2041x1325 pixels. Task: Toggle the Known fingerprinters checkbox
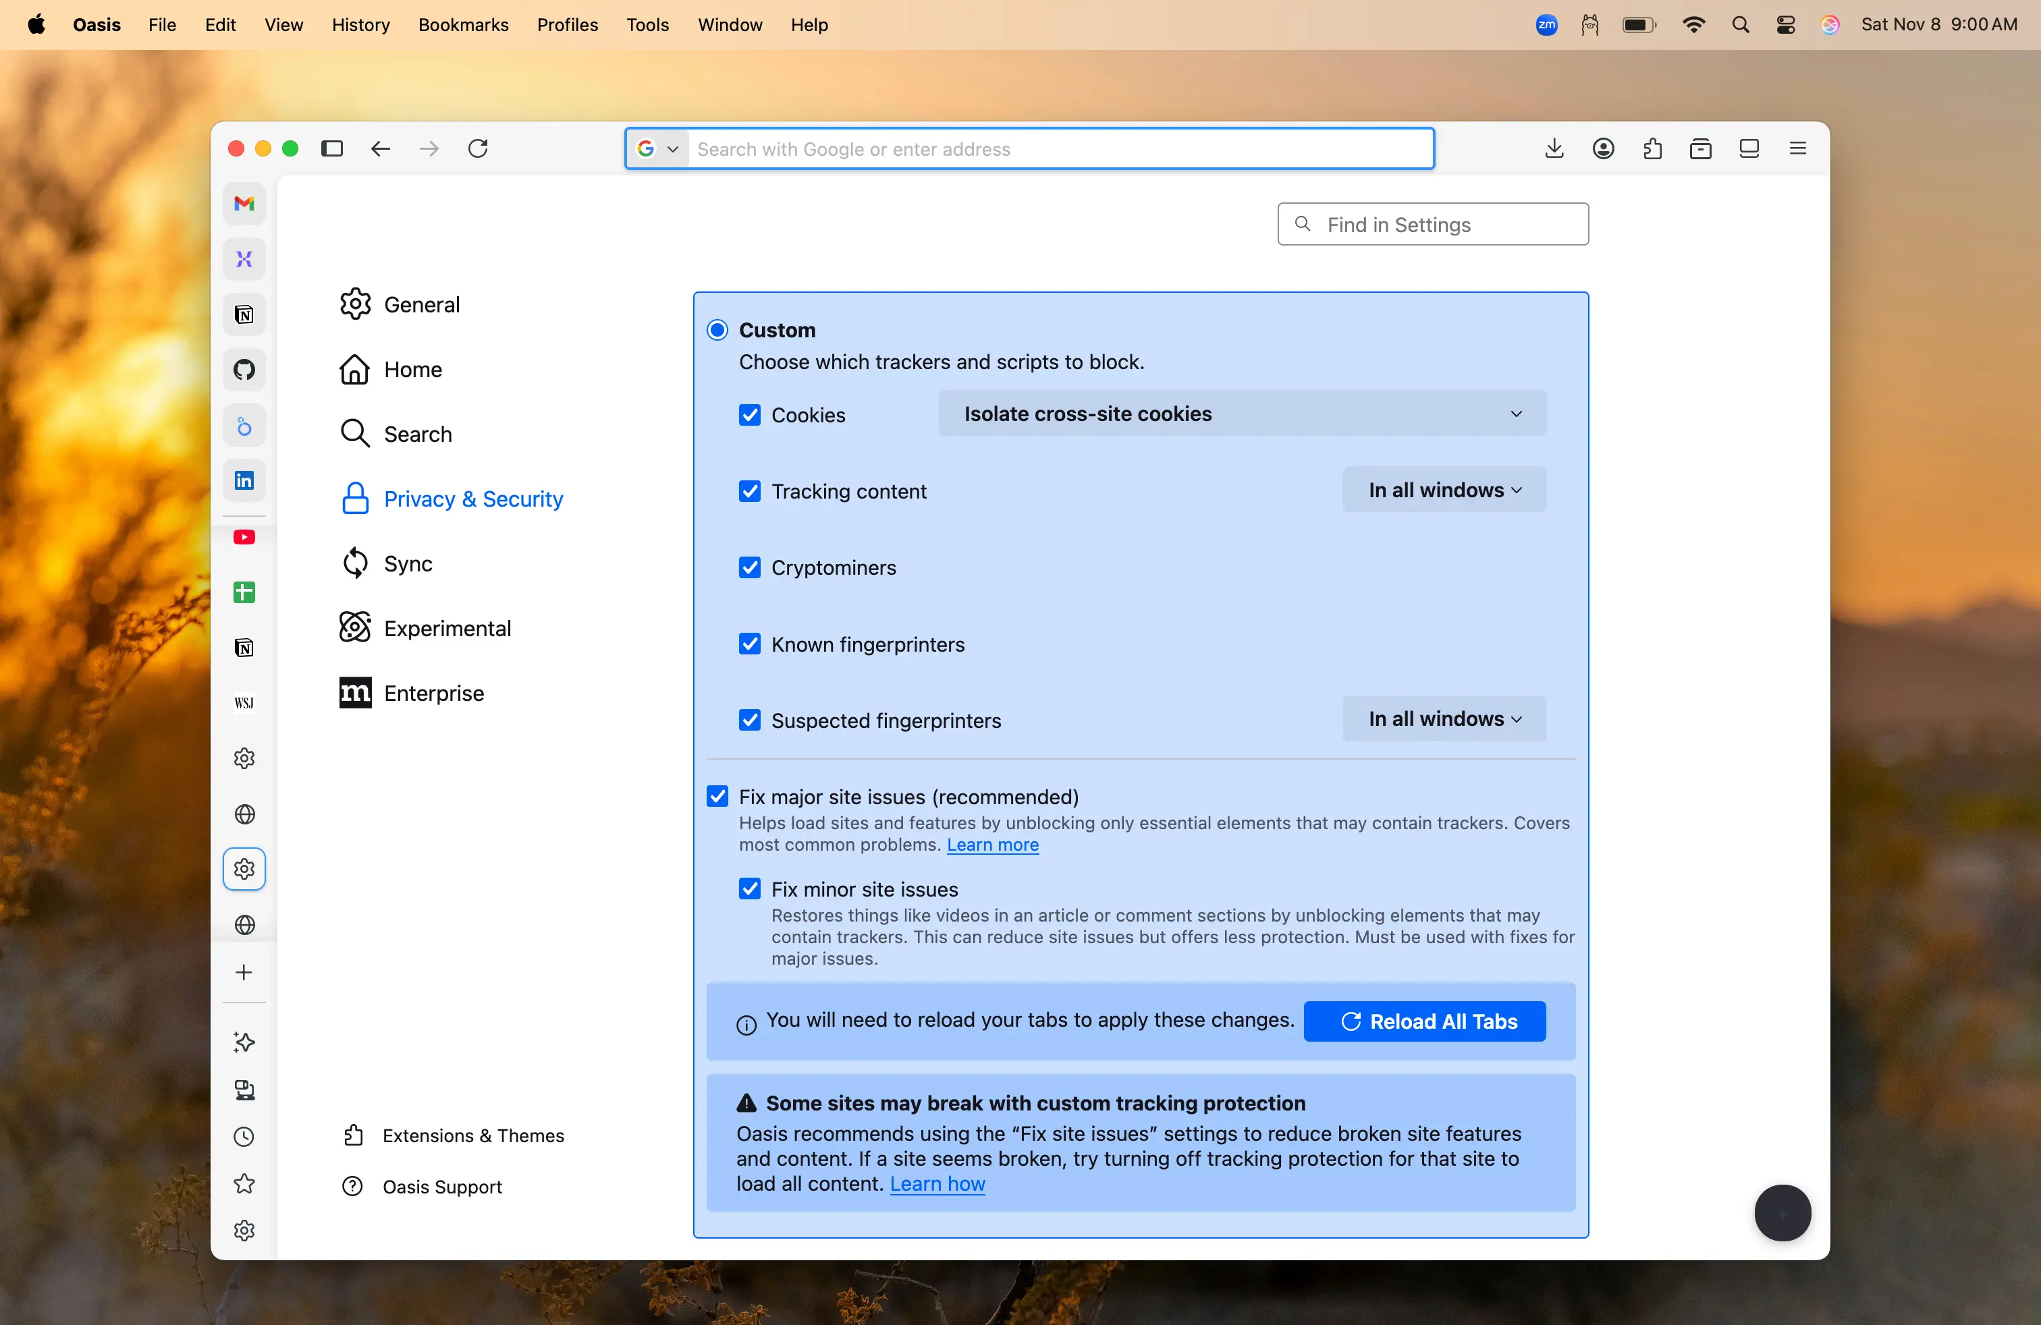tap(749, 644)
